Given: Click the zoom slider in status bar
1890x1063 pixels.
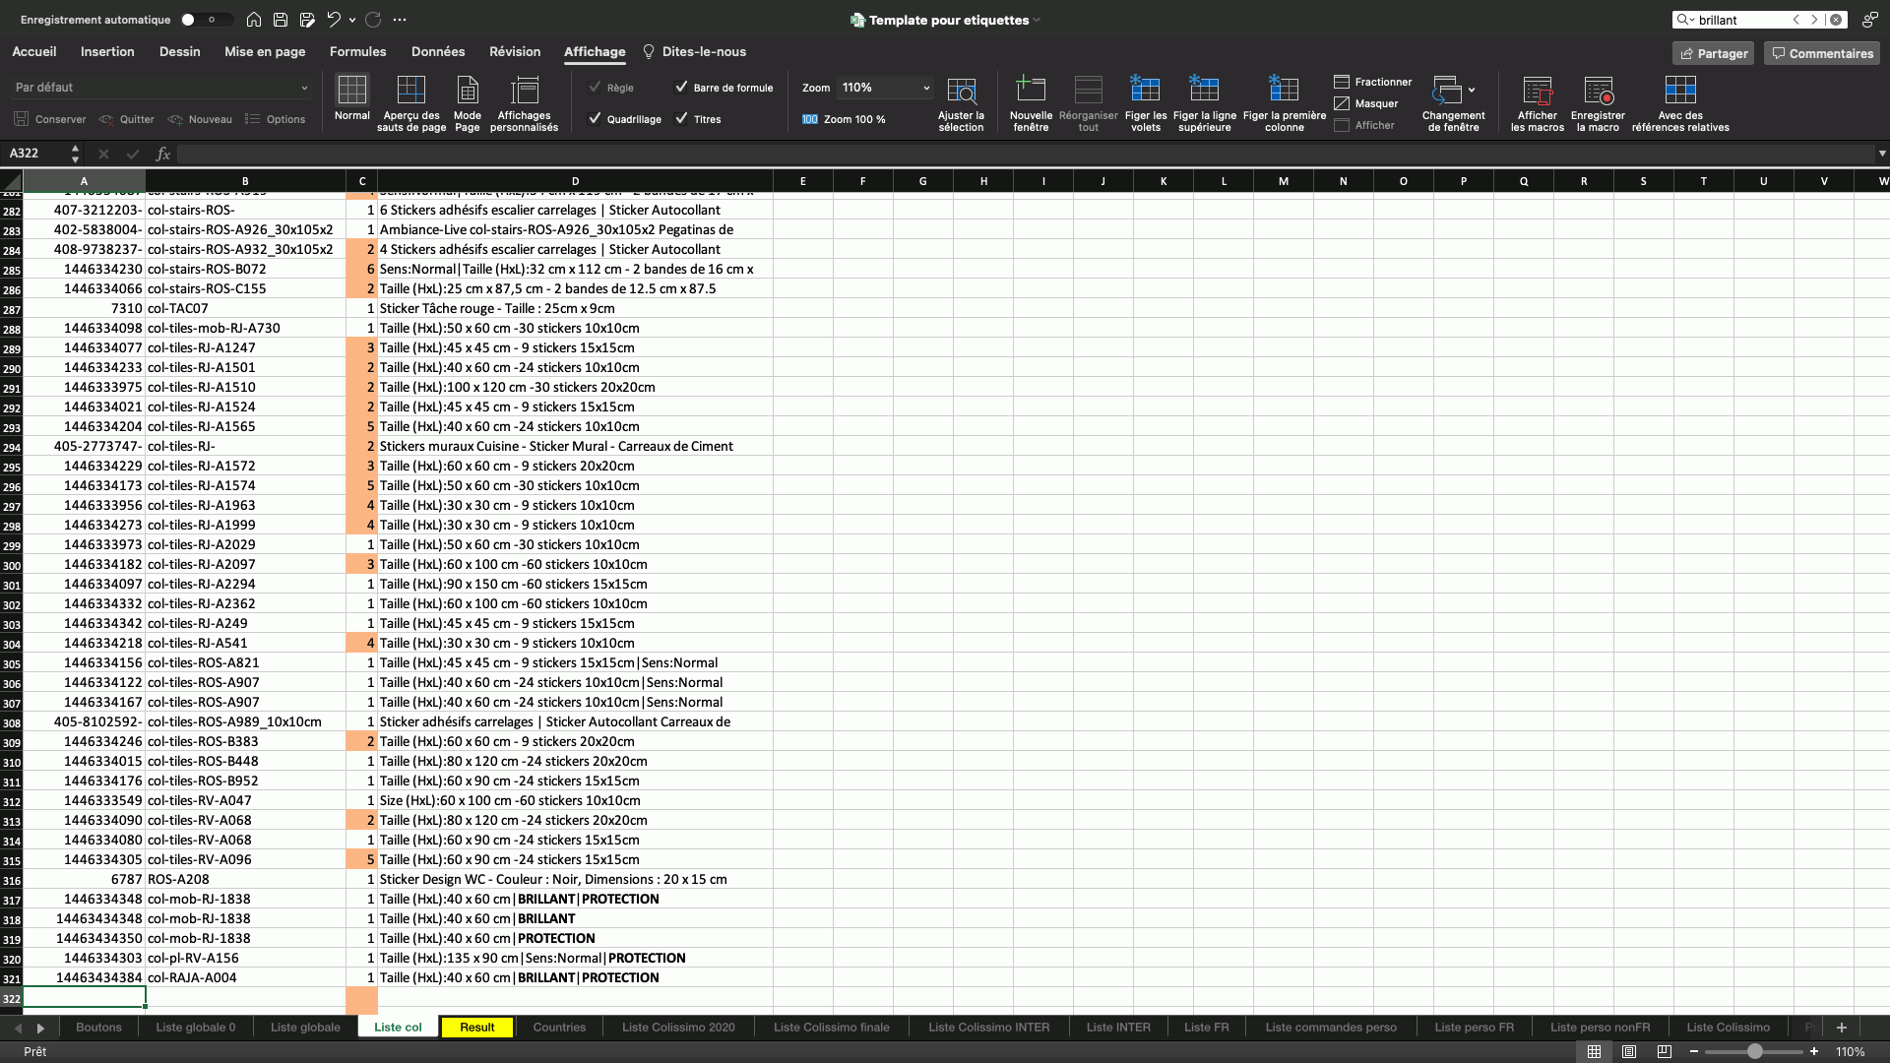Looking at the screenshot, I should [1754, 1052].
